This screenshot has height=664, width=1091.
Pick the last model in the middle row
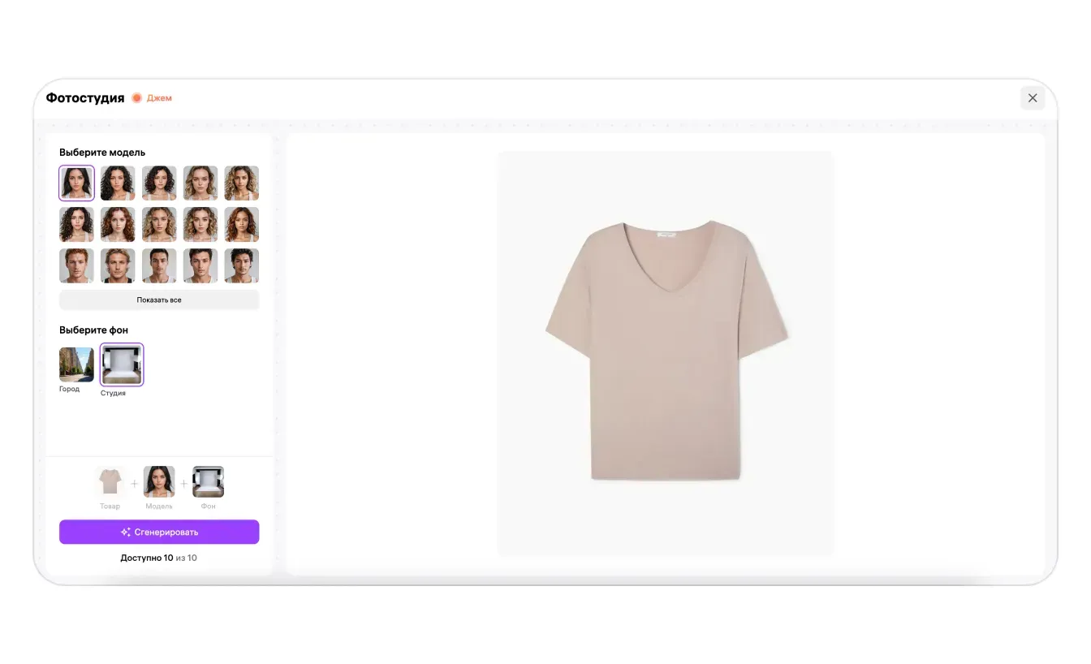click(242, 225)
